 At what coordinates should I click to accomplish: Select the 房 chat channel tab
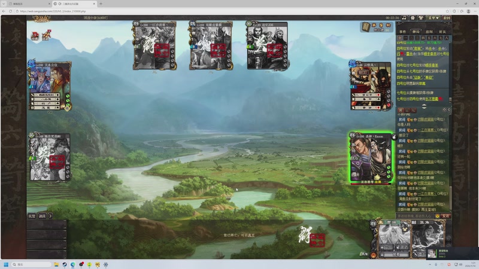pyautogui.click(x=401, y=110)
